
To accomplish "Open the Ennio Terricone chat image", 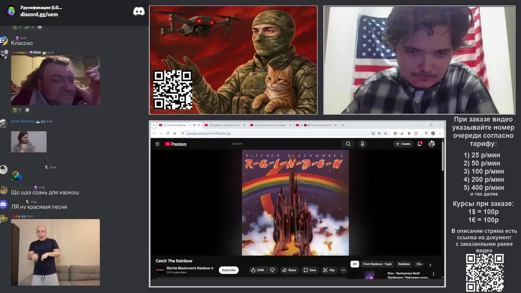I will click(x=28, y=142).
